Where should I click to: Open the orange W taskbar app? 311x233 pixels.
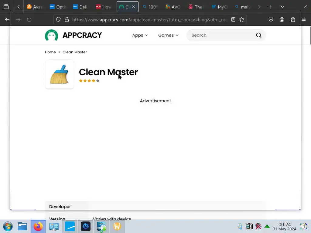point(117,226)
